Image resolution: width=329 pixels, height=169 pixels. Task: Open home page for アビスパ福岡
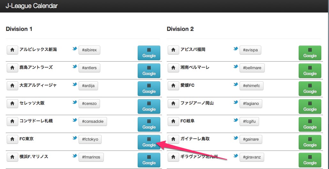pyautogui.click(x=173, y=50)
